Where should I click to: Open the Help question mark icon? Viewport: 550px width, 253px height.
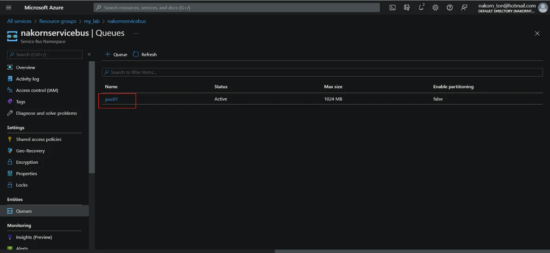point(450,7)
